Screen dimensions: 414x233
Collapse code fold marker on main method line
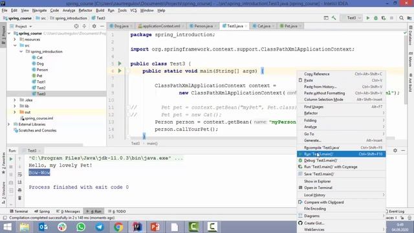tap(128, 71)
